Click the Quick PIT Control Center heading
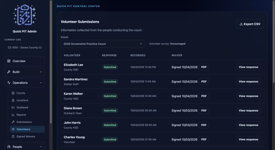The height and width of the screenshot is (150, 275). (x=78, y=6)
